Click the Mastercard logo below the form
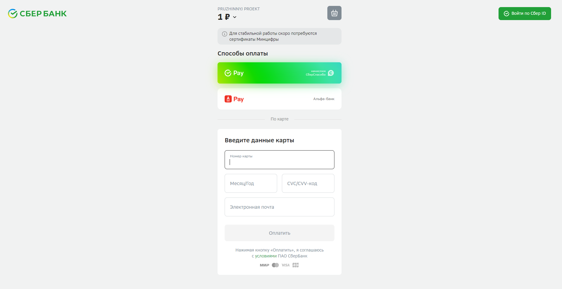Image resolution: width=562 pixels, height=289 pixels. click(275, 265)
